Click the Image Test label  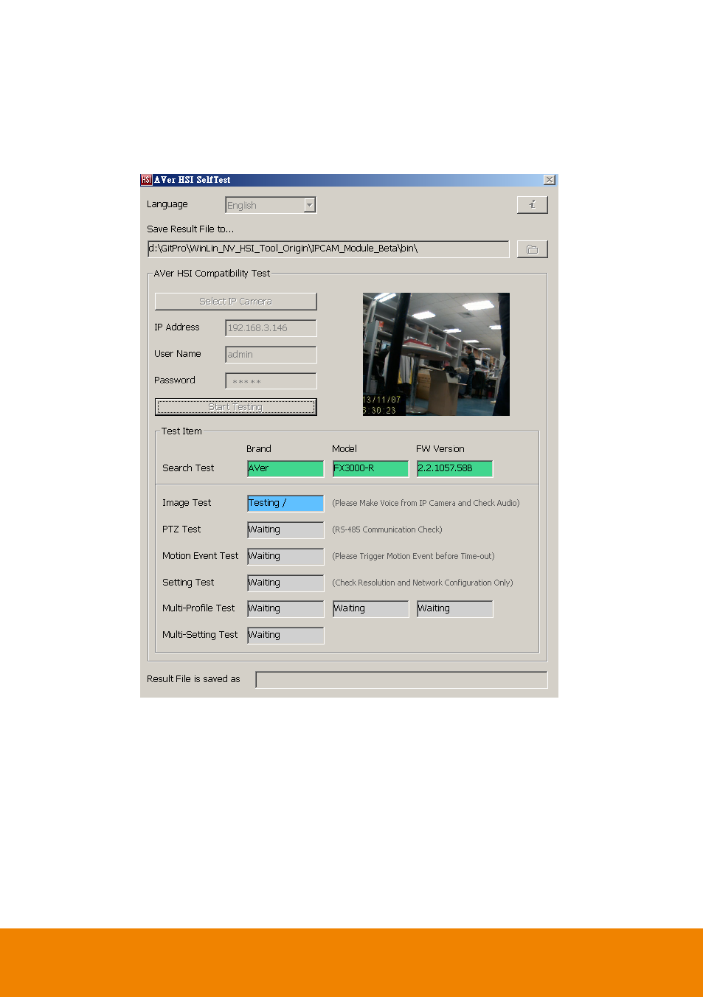click(187, 503)
